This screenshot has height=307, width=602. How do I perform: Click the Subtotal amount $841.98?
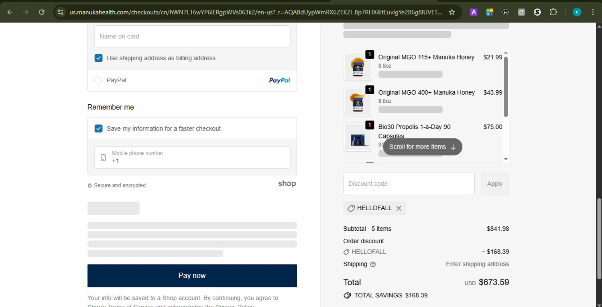tap(498, 229)
